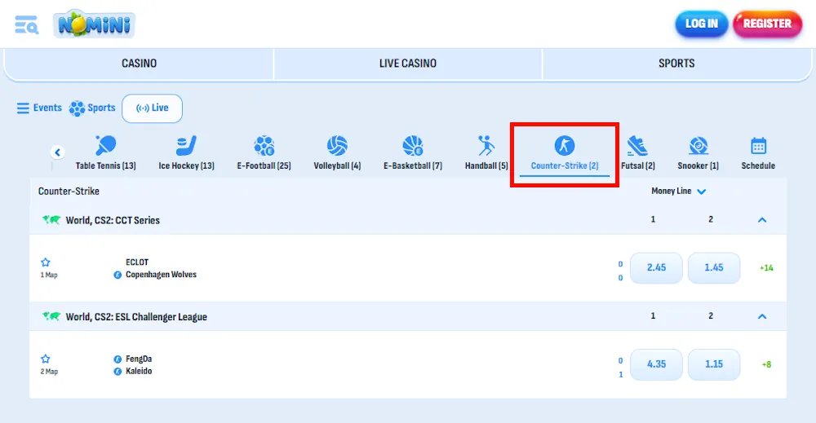Viewport: 816px width, 423px height.
Task: Open the Casino tab
Action: [x=139, y=64]
